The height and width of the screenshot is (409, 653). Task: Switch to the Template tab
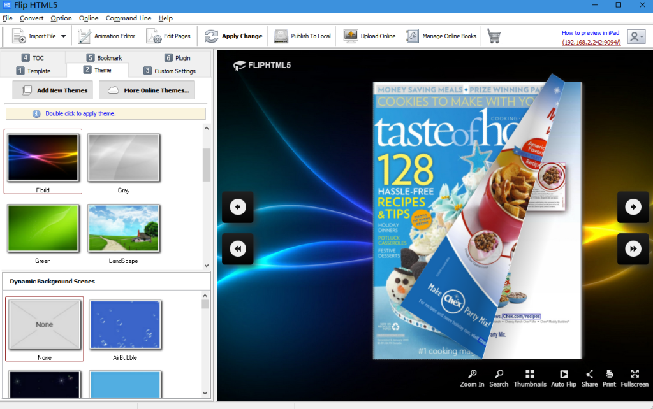33,71
